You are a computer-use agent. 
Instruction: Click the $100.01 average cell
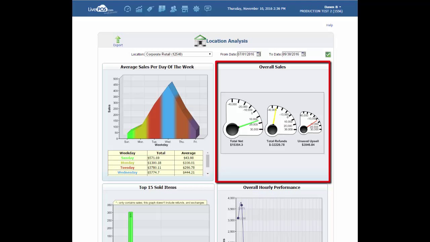[x=188, y=163]
